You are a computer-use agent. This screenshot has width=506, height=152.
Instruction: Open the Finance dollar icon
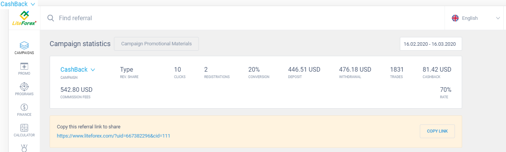coord(24,107)
